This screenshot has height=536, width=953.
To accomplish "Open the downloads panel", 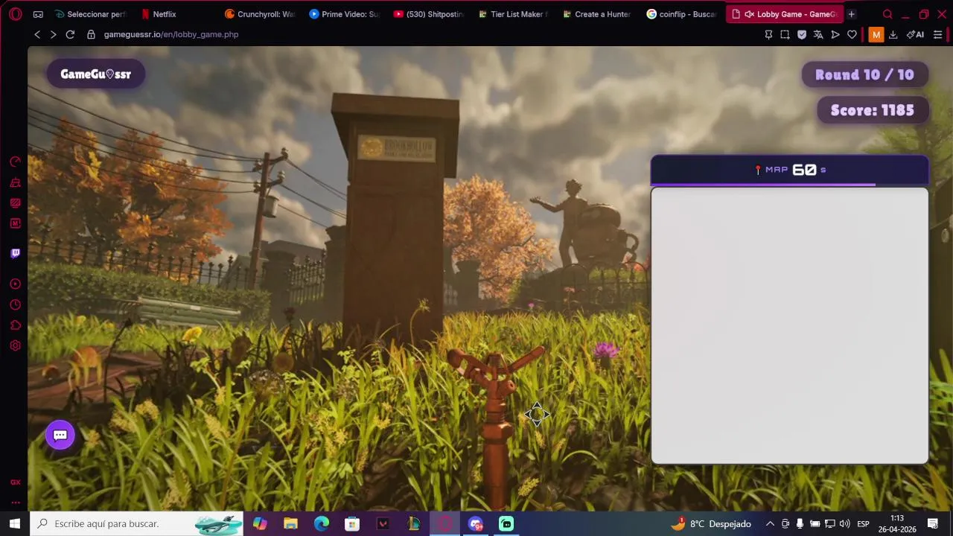I will pos(893,34).
